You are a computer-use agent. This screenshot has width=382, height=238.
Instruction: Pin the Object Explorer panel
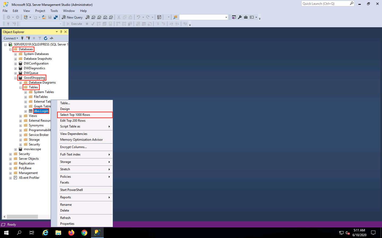61,32
